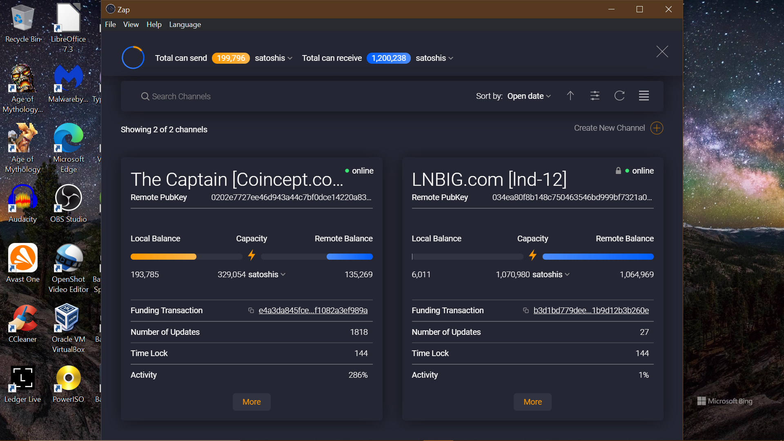Open funding transaction e4a3da845fce...f1082a3ef989a link
The height and width of the screenshot is (441, 784).
click(x=313, y=310)
